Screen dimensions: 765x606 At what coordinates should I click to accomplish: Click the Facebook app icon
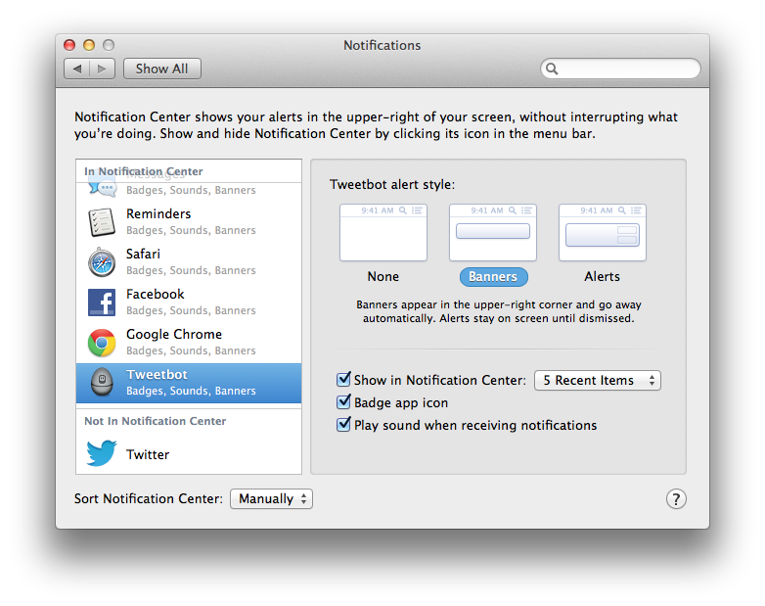pos(102,303)
